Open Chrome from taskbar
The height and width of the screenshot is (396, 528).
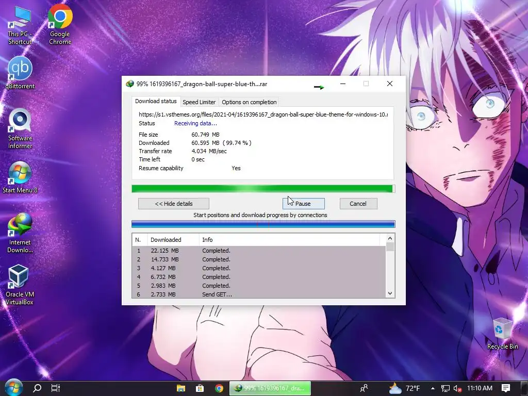click(219, 388)
